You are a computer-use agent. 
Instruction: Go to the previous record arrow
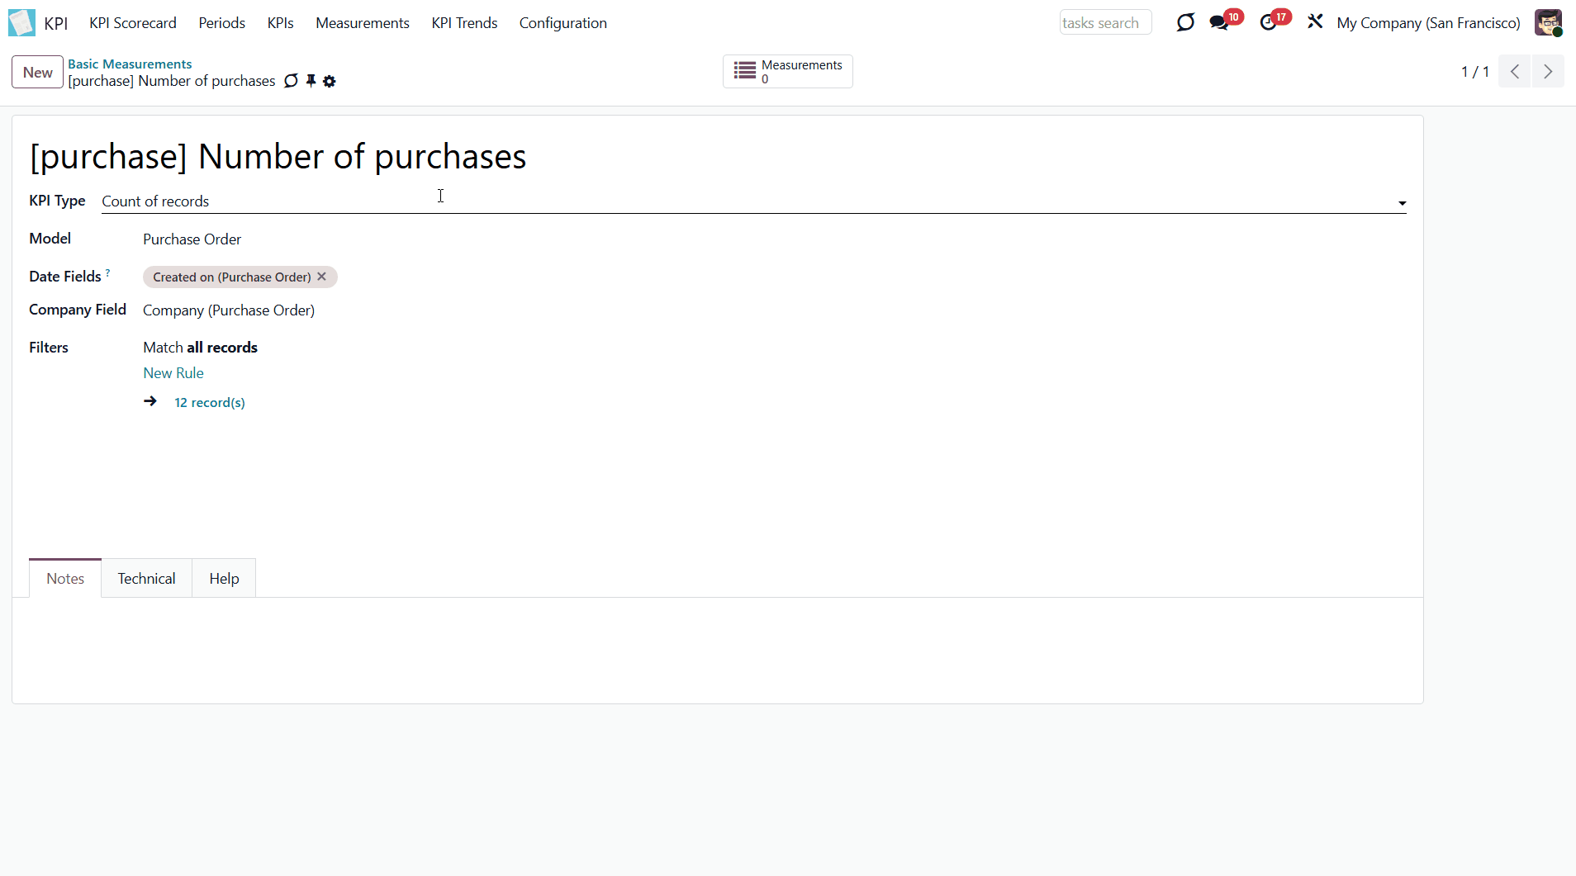(x=1515, y=72)
